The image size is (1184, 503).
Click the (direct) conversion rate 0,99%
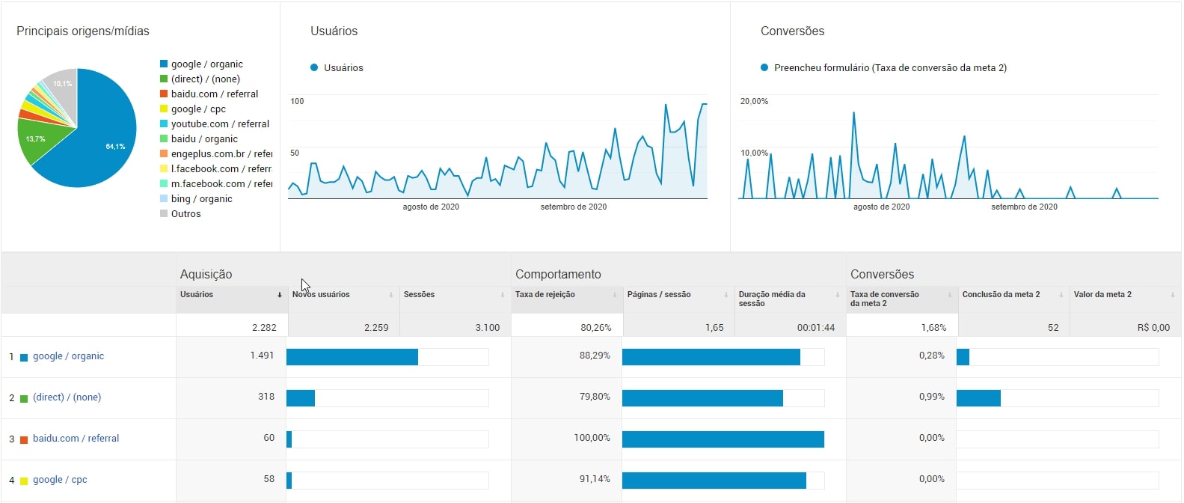(932, 397)
